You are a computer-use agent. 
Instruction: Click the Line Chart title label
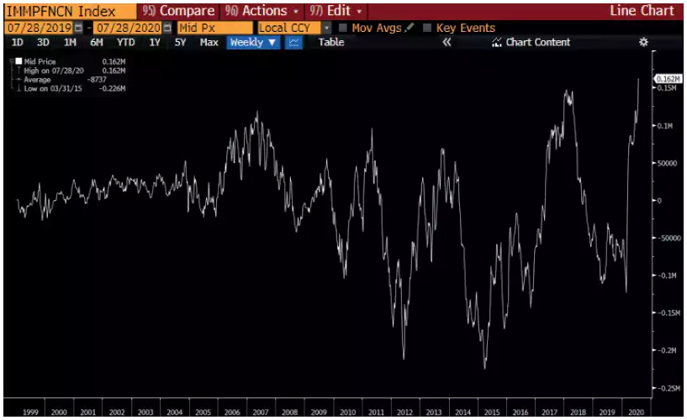642,10
